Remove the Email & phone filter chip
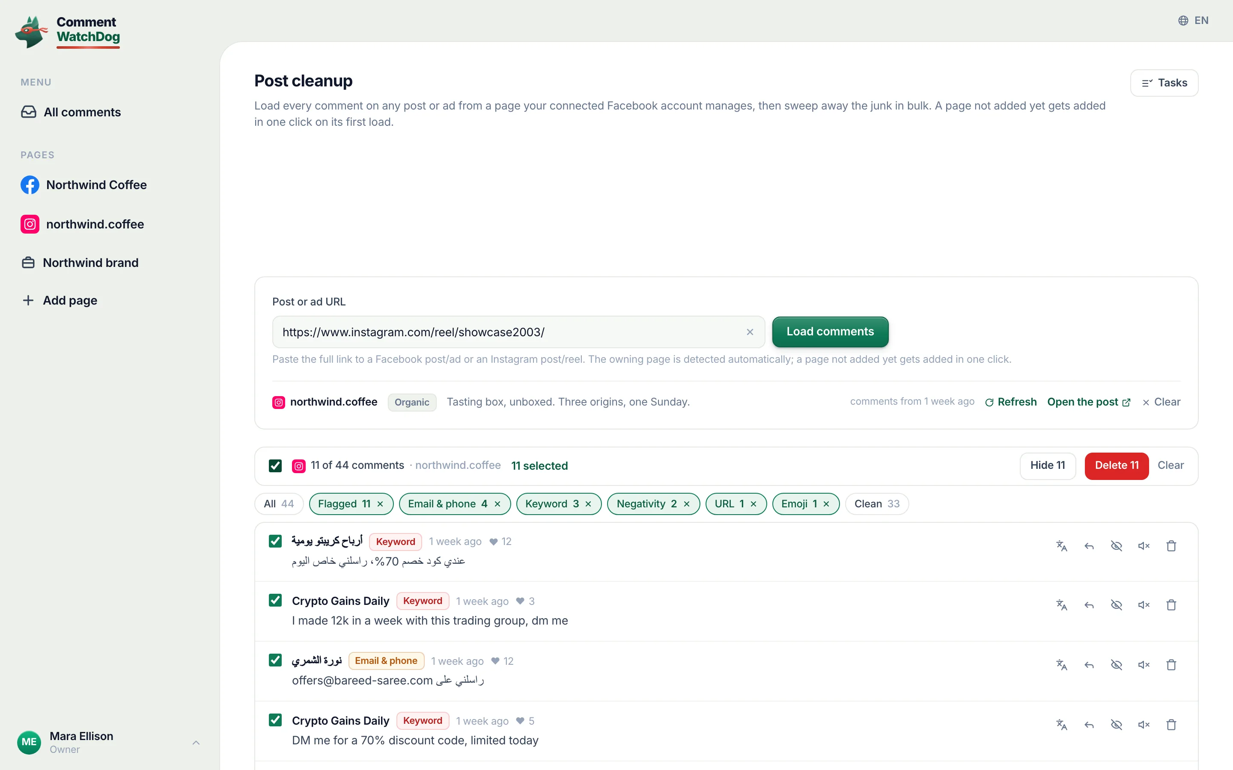Viewport: 1233px width, 770px height. point(497,504)
